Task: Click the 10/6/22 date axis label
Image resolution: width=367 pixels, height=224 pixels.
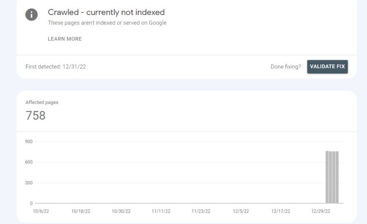Action: coord(41,211)
